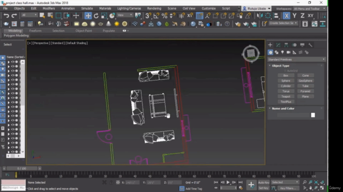Open the Display command panel tab
The width and height of the screenshot is (343, 192).
pos(302,45)
